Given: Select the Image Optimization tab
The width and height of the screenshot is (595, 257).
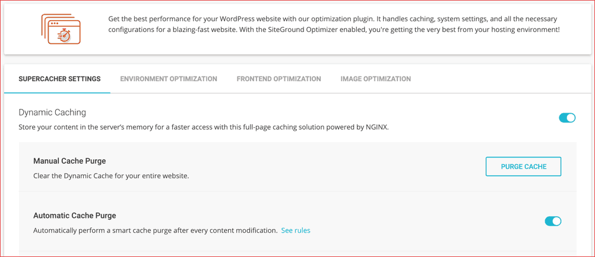Looking at the screenshot, I should coord(376,79).
